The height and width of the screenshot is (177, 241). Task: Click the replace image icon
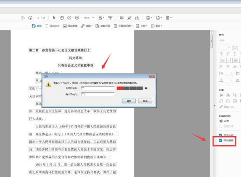(x=235, y=101)
